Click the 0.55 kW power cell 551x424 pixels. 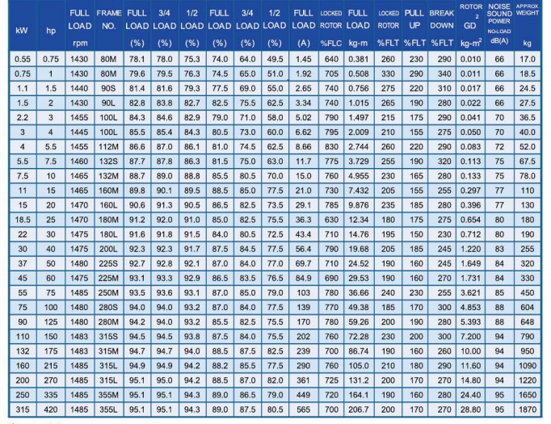[23, 60]
